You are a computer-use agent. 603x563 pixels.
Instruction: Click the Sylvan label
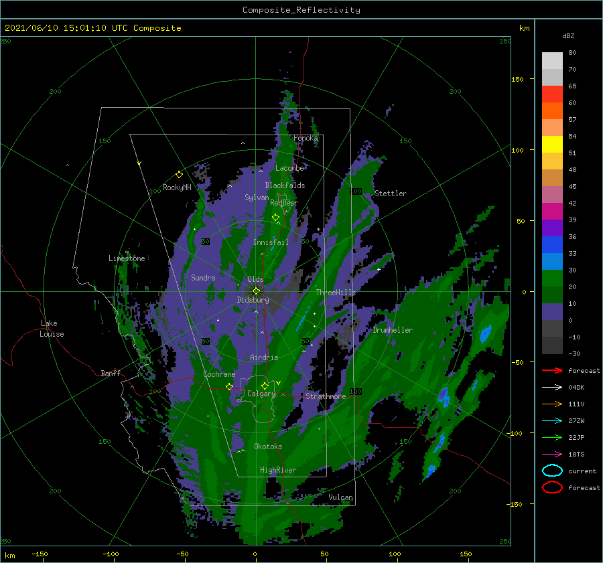pyautogui.click(x=257, y=197)
